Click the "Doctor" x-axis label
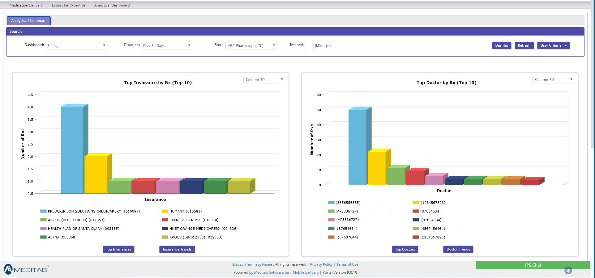 coord(444,191)
